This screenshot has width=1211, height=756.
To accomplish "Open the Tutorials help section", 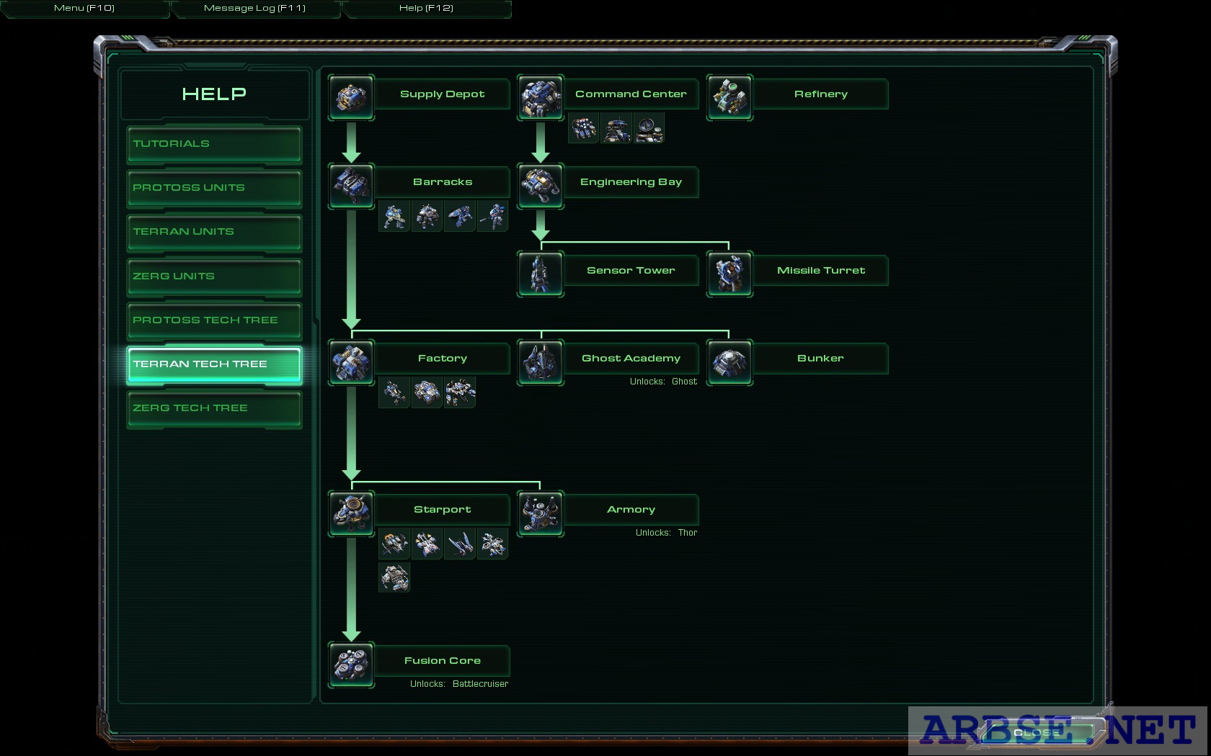I will [214, 144].
